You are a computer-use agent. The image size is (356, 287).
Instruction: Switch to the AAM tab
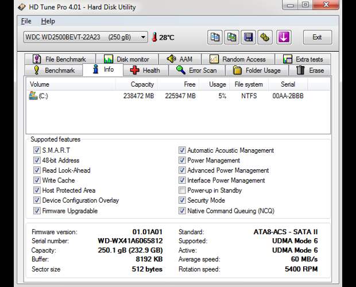[x=180, y=59]
